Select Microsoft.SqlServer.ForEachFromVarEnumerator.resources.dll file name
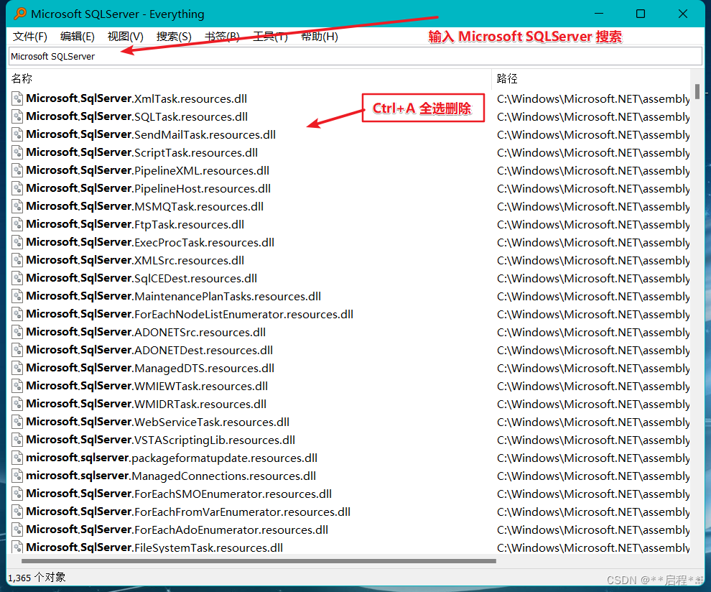This screenshot has width=711, height=592. click(188, 512)
